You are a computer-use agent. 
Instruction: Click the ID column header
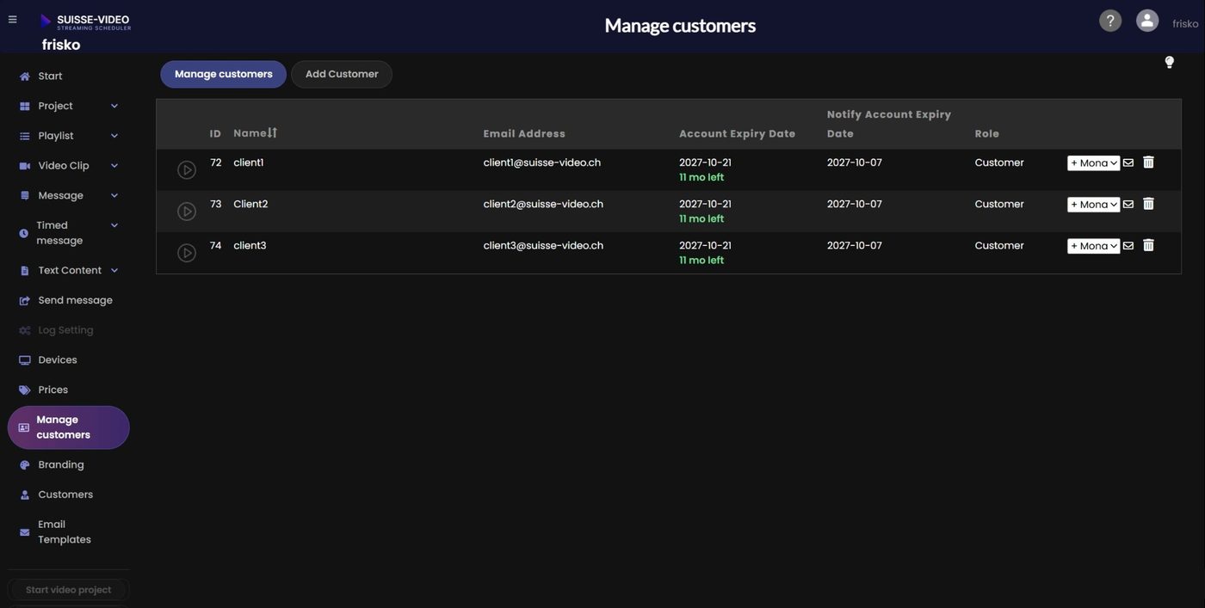(215, 133)
